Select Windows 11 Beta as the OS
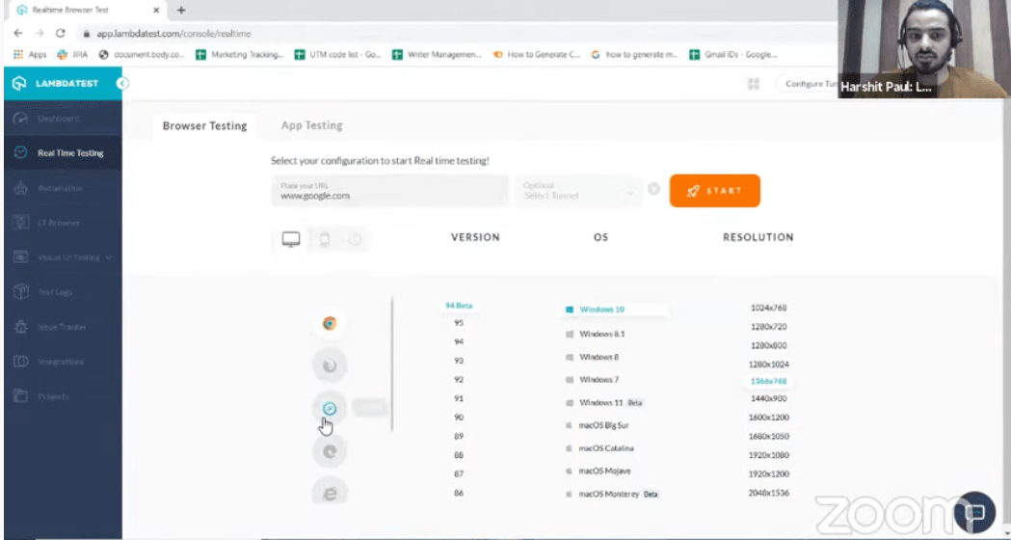Image resolution: width=1011 pixels, height=540 pixels. (601, 402)
